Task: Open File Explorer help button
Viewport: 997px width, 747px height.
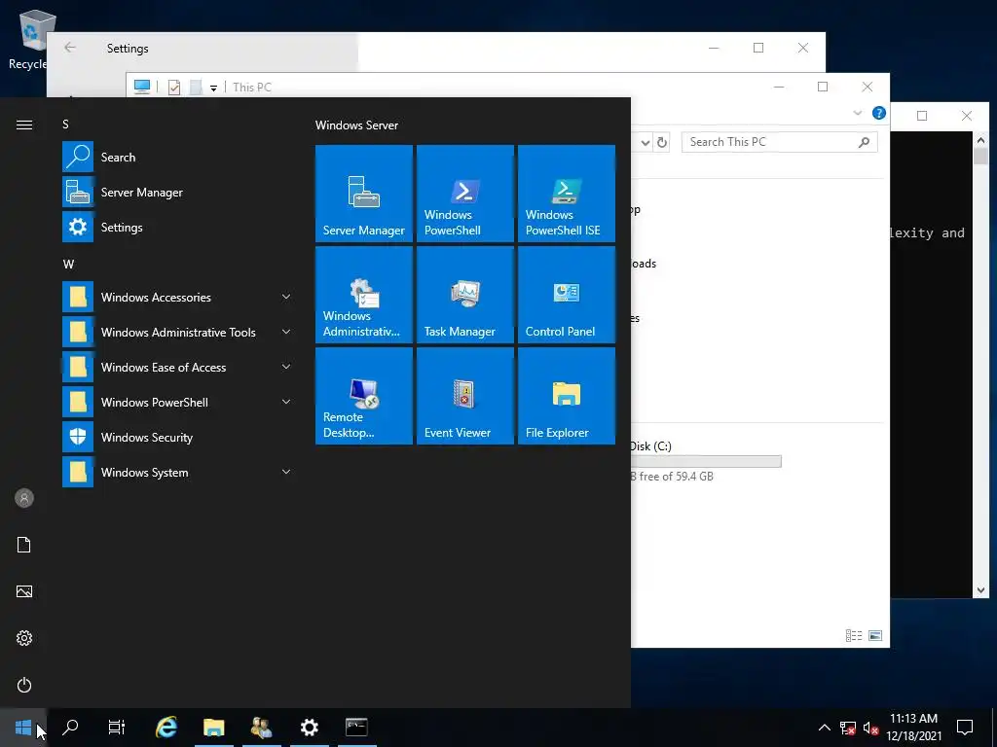Action: 879,113
